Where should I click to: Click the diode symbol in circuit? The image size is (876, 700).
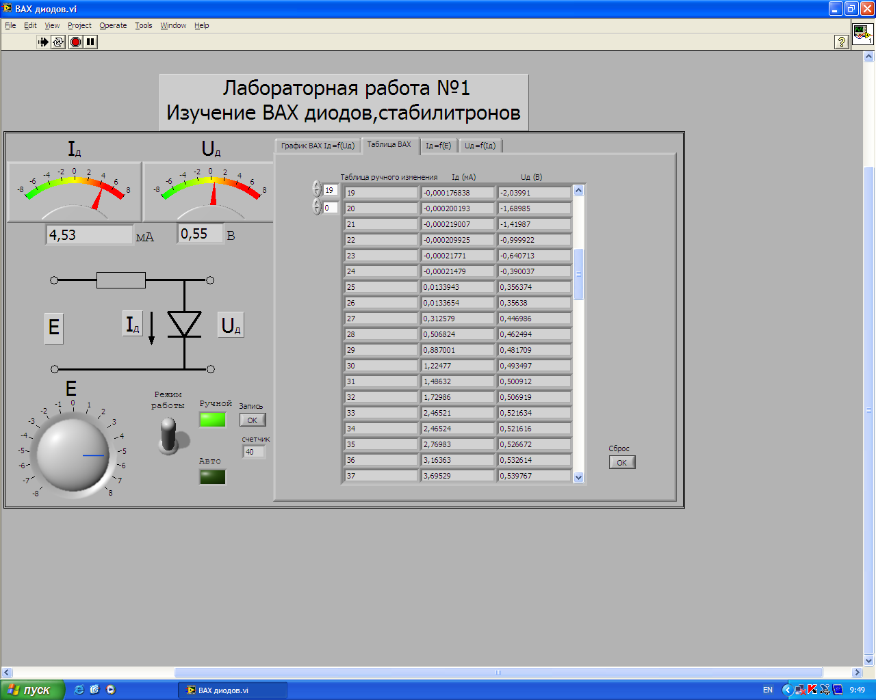(x=184, y=324)
